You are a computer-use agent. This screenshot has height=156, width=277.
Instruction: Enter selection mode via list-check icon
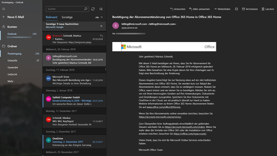point(101,9)
